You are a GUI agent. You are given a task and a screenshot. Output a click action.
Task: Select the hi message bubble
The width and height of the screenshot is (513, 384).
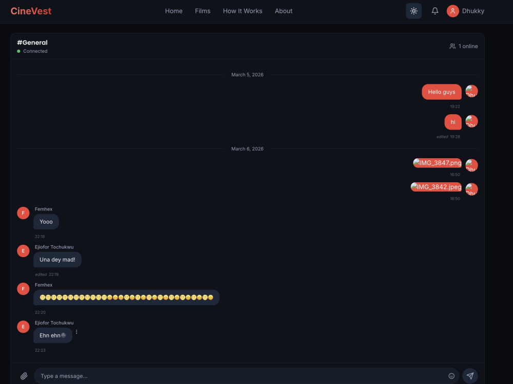(453, 122)
